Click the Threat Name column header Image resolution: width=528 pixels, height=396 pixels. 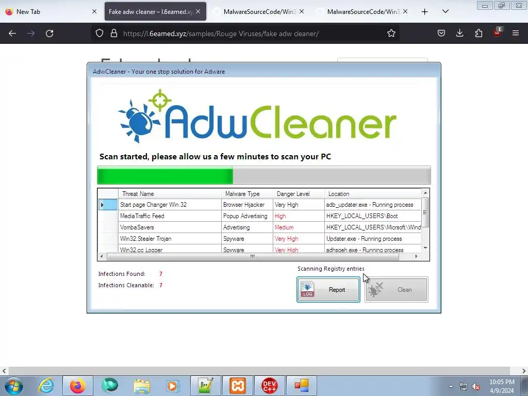coord(170,194)
